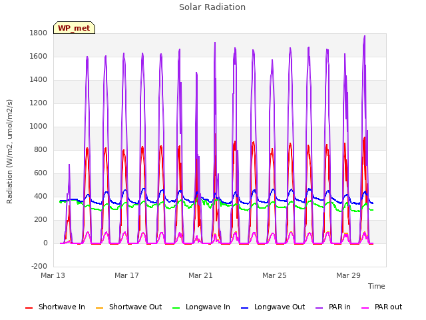Click the 800 y-axis tick label
426x320 pixels.
coord(41,150)
